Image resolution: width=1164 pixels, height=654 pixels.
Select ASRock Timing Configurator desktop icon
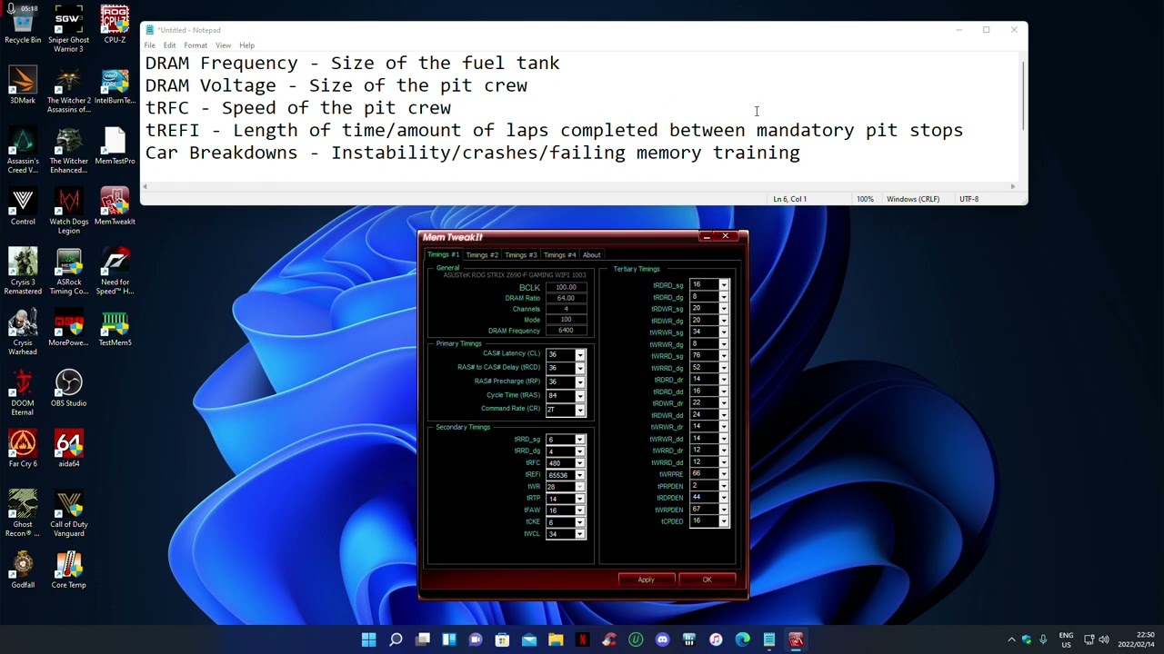(68, 272)
